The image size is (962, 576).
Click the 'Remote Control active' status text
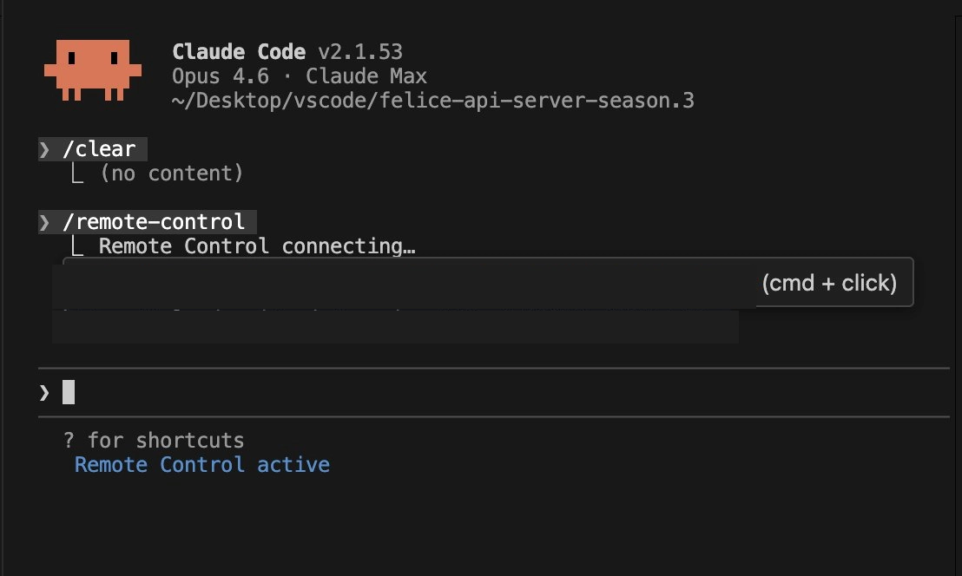[201, 464]
